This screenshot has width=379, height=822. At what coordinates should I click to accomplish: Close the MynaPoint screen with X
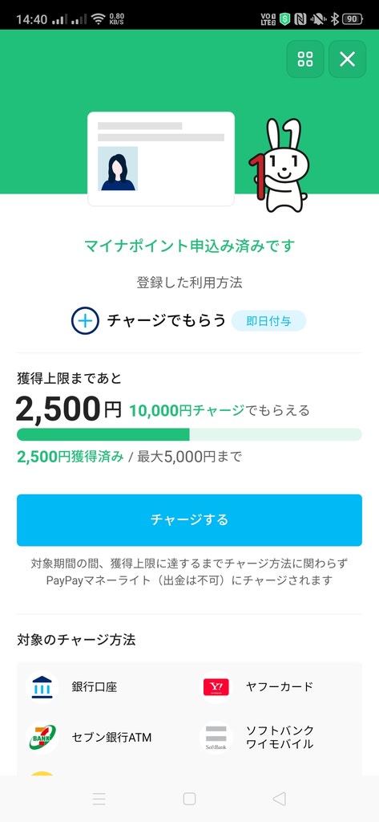[347, 59]
